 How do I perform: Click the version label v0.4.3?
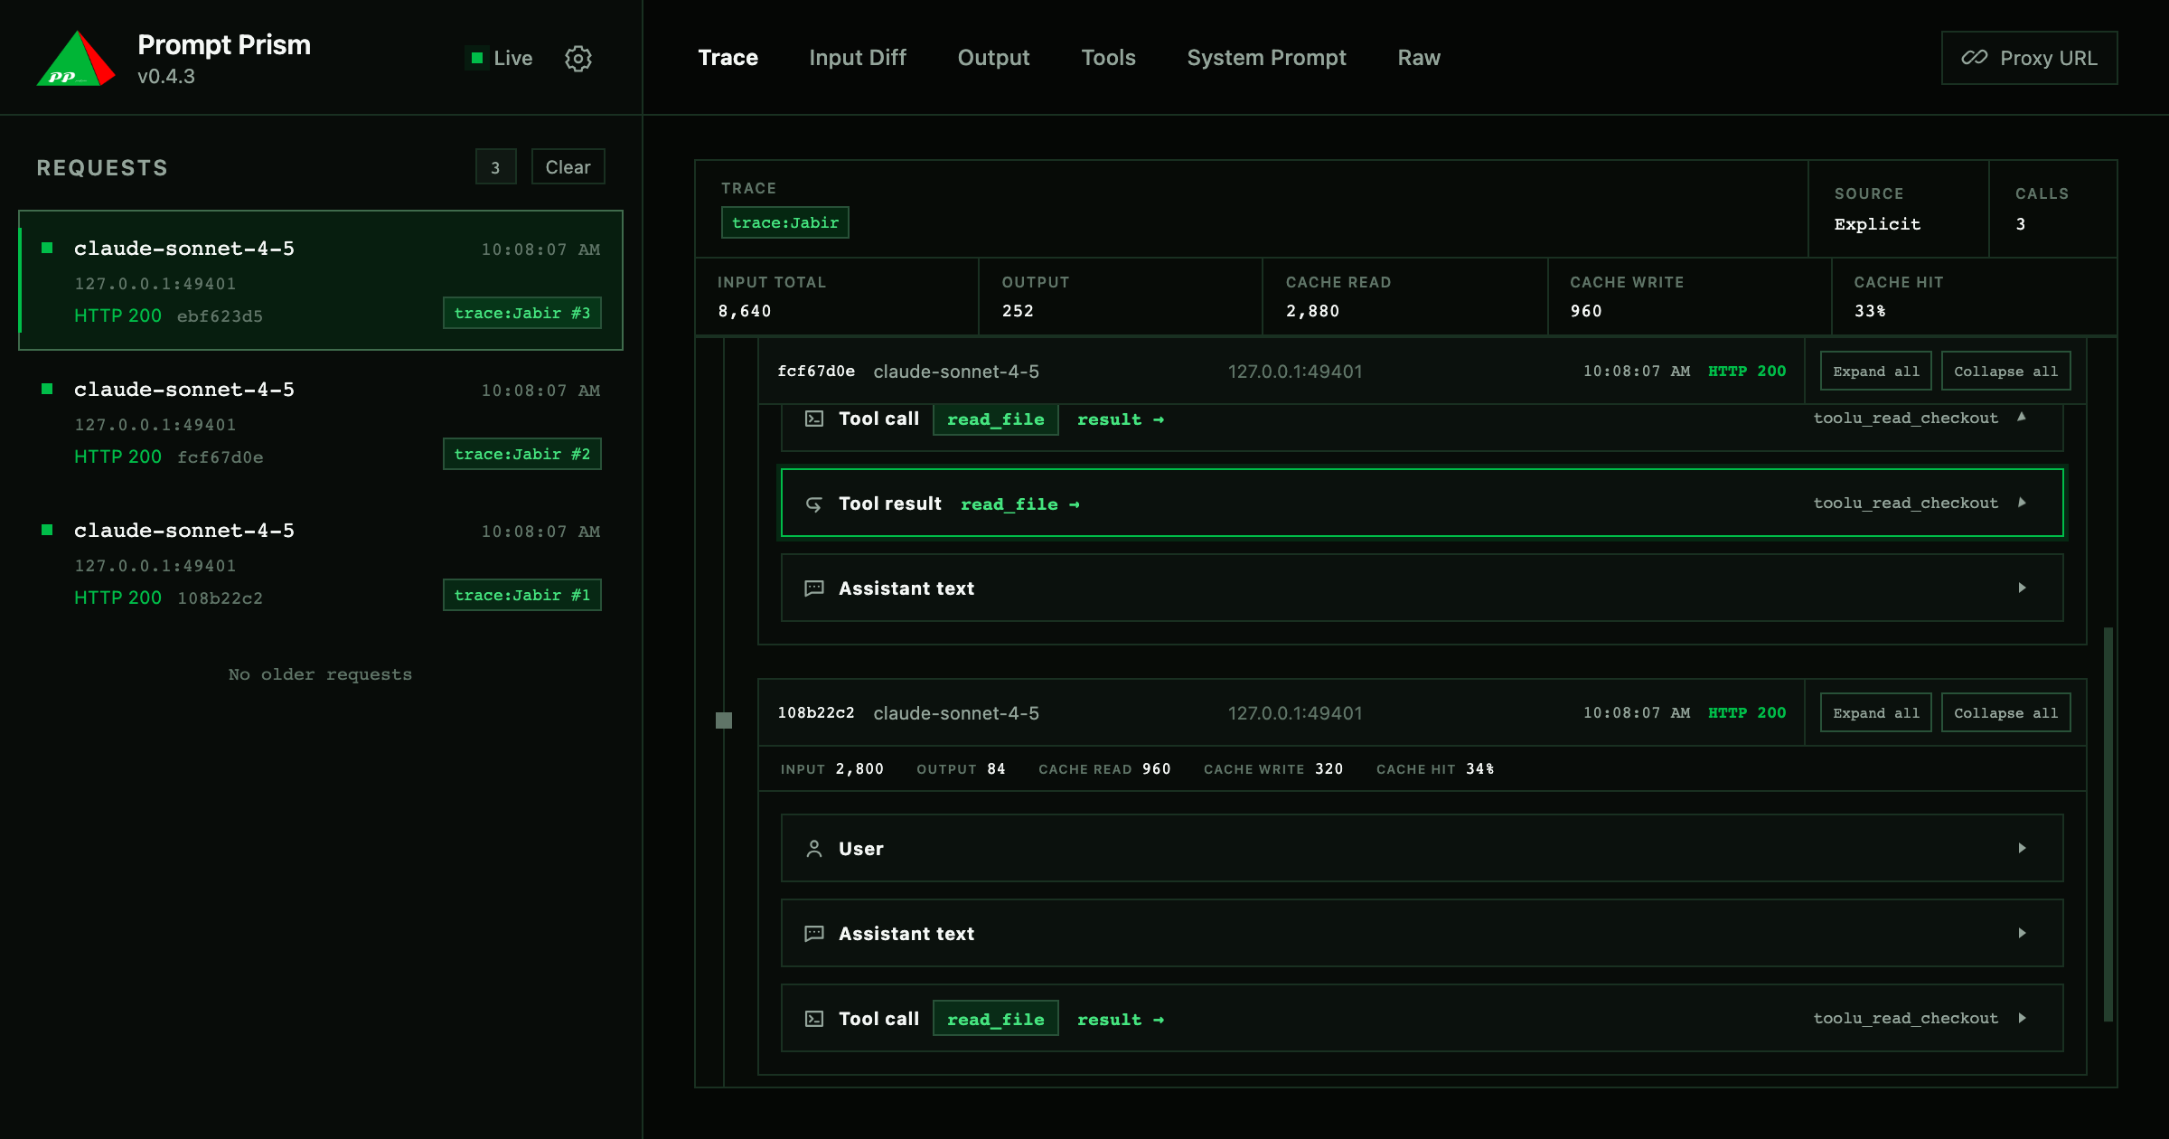(x=166, y=77)
